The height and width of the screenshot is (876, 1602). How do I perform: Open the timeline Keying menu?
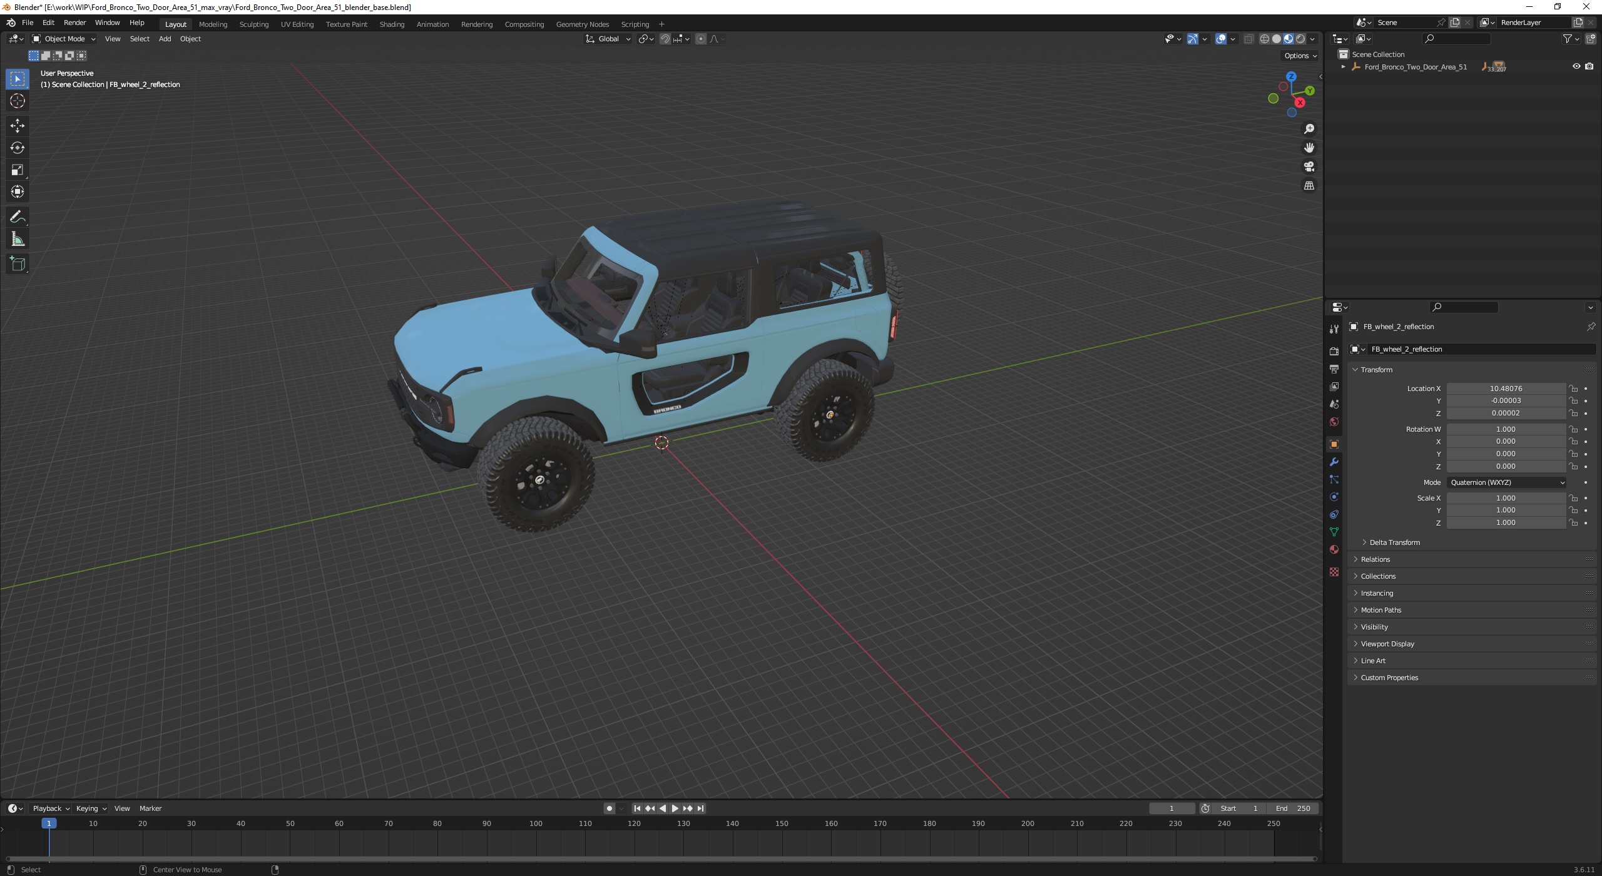click(91, 808)
